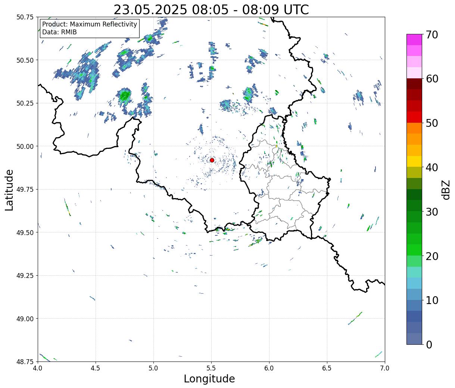The height and width of the screenshot is (388, 455).
Task: Click the 'Product: Maximum Reflectivity' label
Action: click(x=90, y=24)
